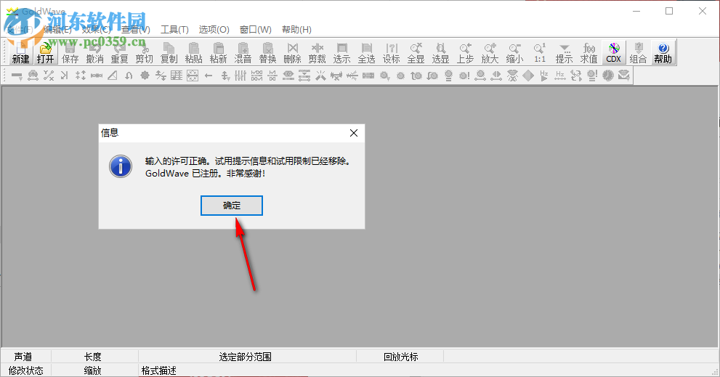Click the 设标 set-marker toolbar icon

click(391, 53)
